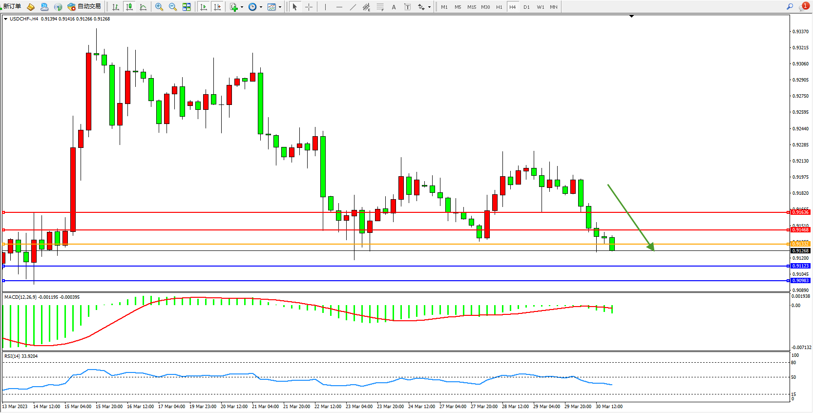This screenshot has height=413, width=813.
Task: Choose the text label tool
Action: click(x=394, y=7)
